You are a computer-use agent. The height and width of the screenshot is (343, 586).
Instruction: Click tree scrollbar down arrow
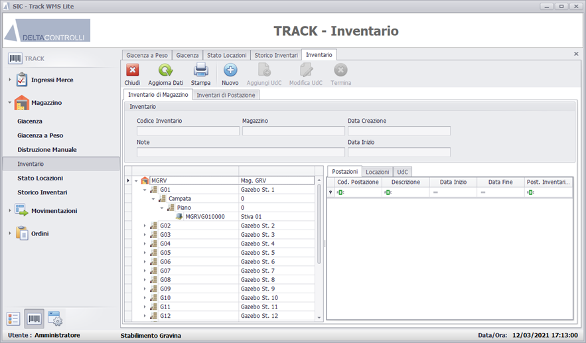[319, 318]
